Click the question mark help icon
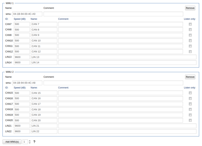This screenshot has height=146, width=202. click(x=34, y=142)
